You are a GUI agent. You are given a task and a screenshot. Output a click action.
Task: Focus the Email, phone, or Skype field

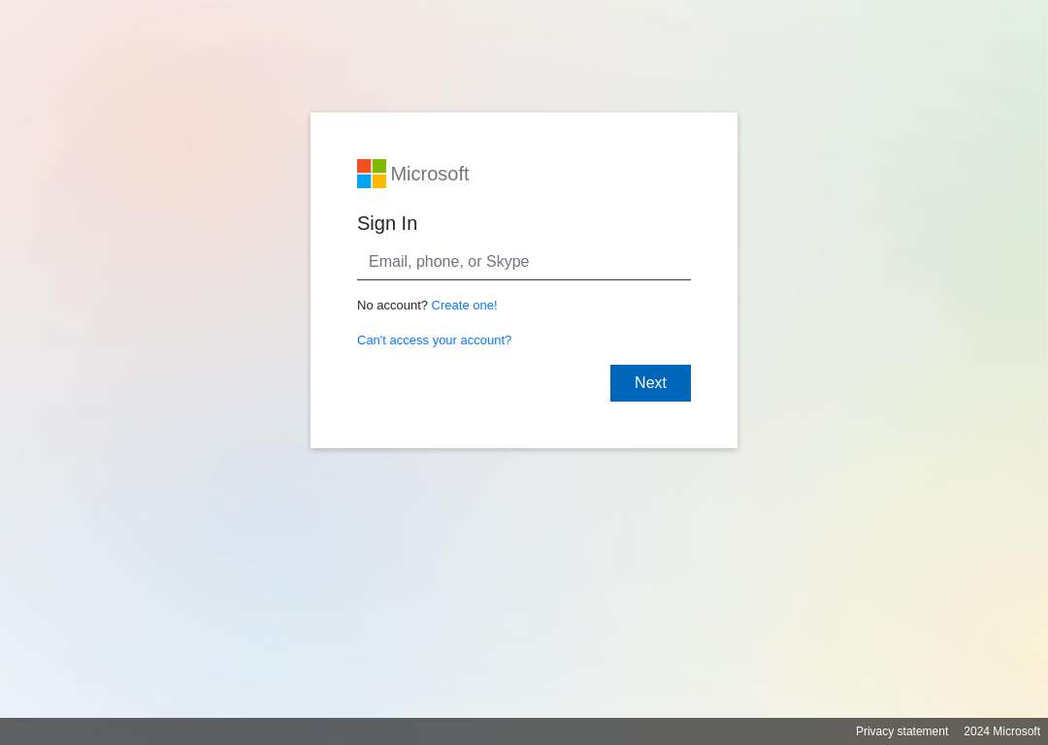point(523,262)
